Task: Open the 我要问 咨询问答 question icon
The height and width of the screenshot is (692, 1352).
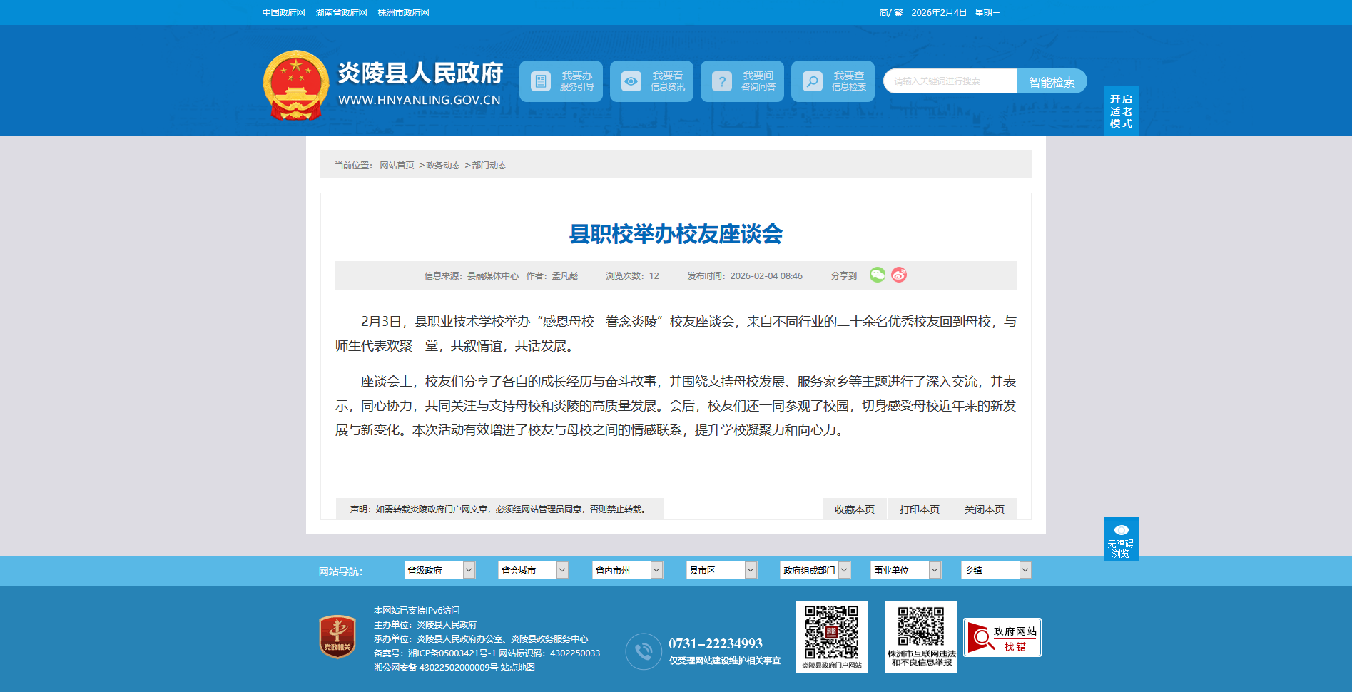Action: click(721, 81)
